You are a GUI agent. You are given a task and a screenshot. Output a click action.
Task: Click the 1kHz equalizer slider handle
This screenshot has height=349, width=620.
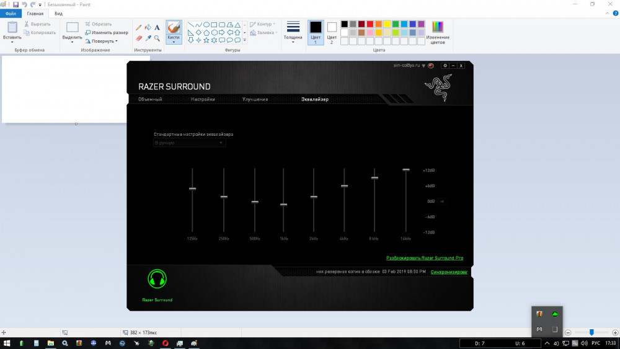click(x=283, y=205)
